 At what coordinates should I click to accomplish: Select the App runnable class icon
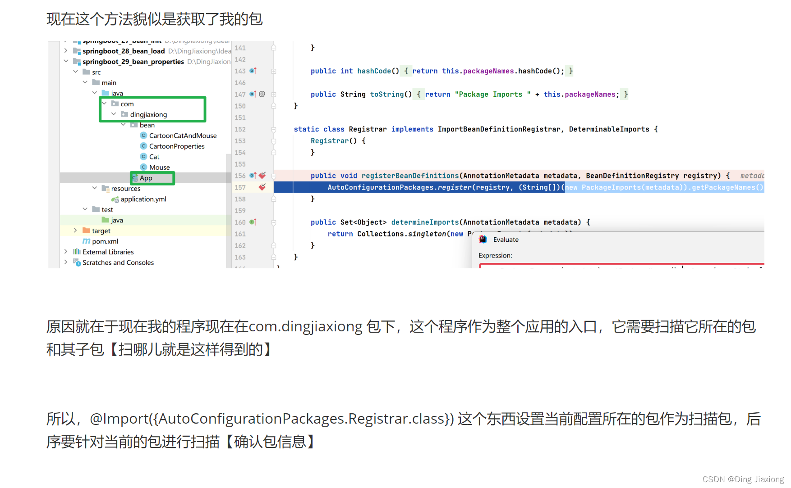point(135,178)
